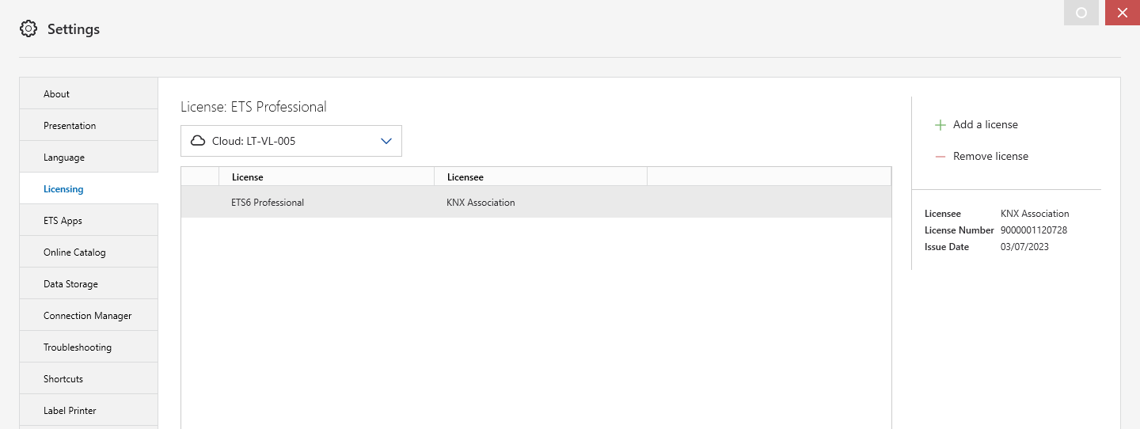Click the red minus icon for Remove license
Image resolution: width=1140 pixels, height=429 pixels.
point(940,157)
